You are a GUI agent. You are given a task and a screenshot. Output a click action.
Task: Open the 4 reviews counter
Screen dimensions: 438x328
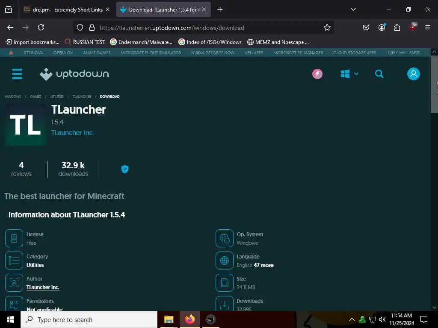[x=21, y=169]
